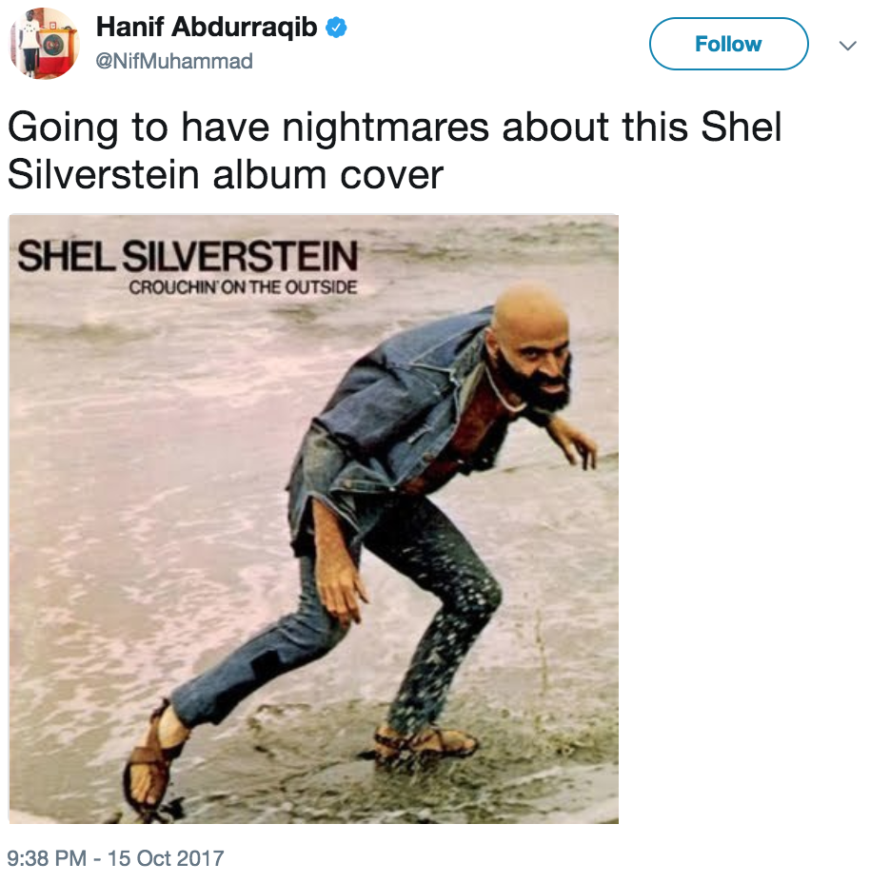This screenshot has width=870, height=883.
Task: Click the date 15 Oct 2017
Action: point(166,858)
